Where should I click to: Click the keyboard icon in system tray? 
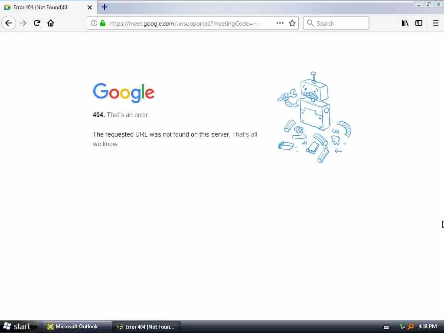click(x=386, y=327)
